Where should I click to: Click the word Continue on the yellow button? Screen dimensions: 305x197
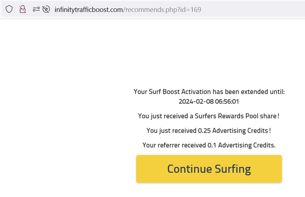click(x=190, y=169)
